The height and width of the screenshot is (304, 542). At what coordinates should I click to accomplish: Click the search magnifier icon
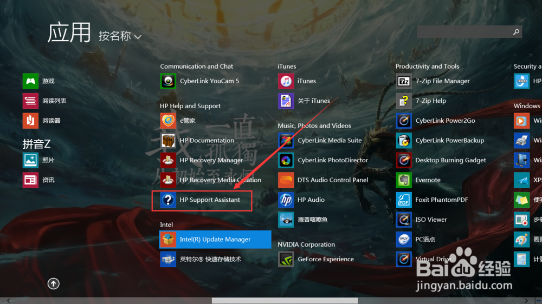click(x=516, y=32)
